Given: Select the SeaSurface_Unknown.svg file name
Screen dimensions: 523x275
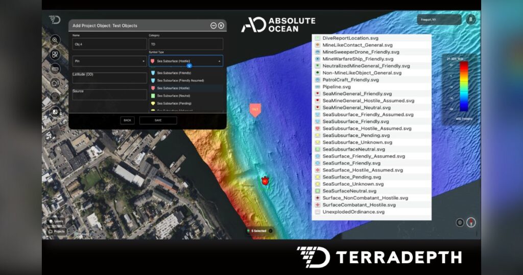Looking at the screenshot, I should (353, 184).
